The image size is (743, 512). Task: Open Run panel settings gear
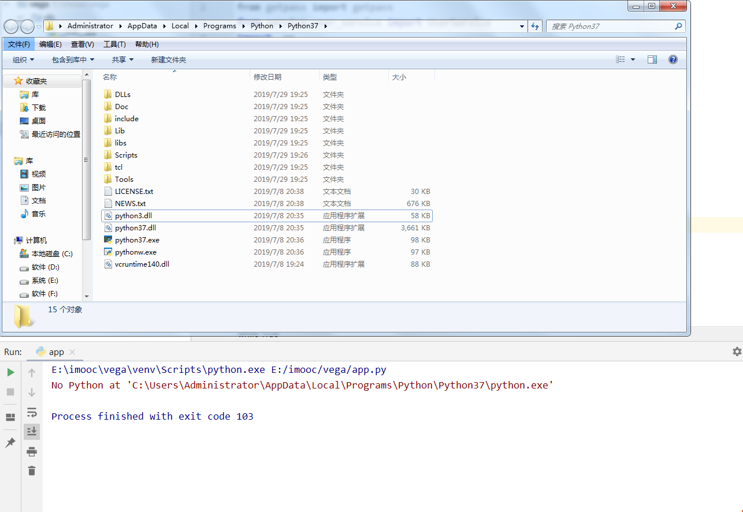tap(737, 352)
